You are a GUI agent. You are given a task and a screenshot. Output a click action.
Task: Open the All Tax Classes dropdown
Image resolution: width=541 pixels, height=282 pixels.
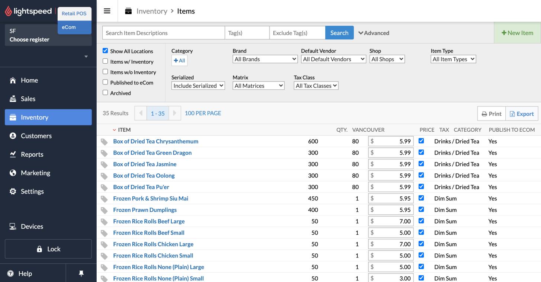(316, 86)
